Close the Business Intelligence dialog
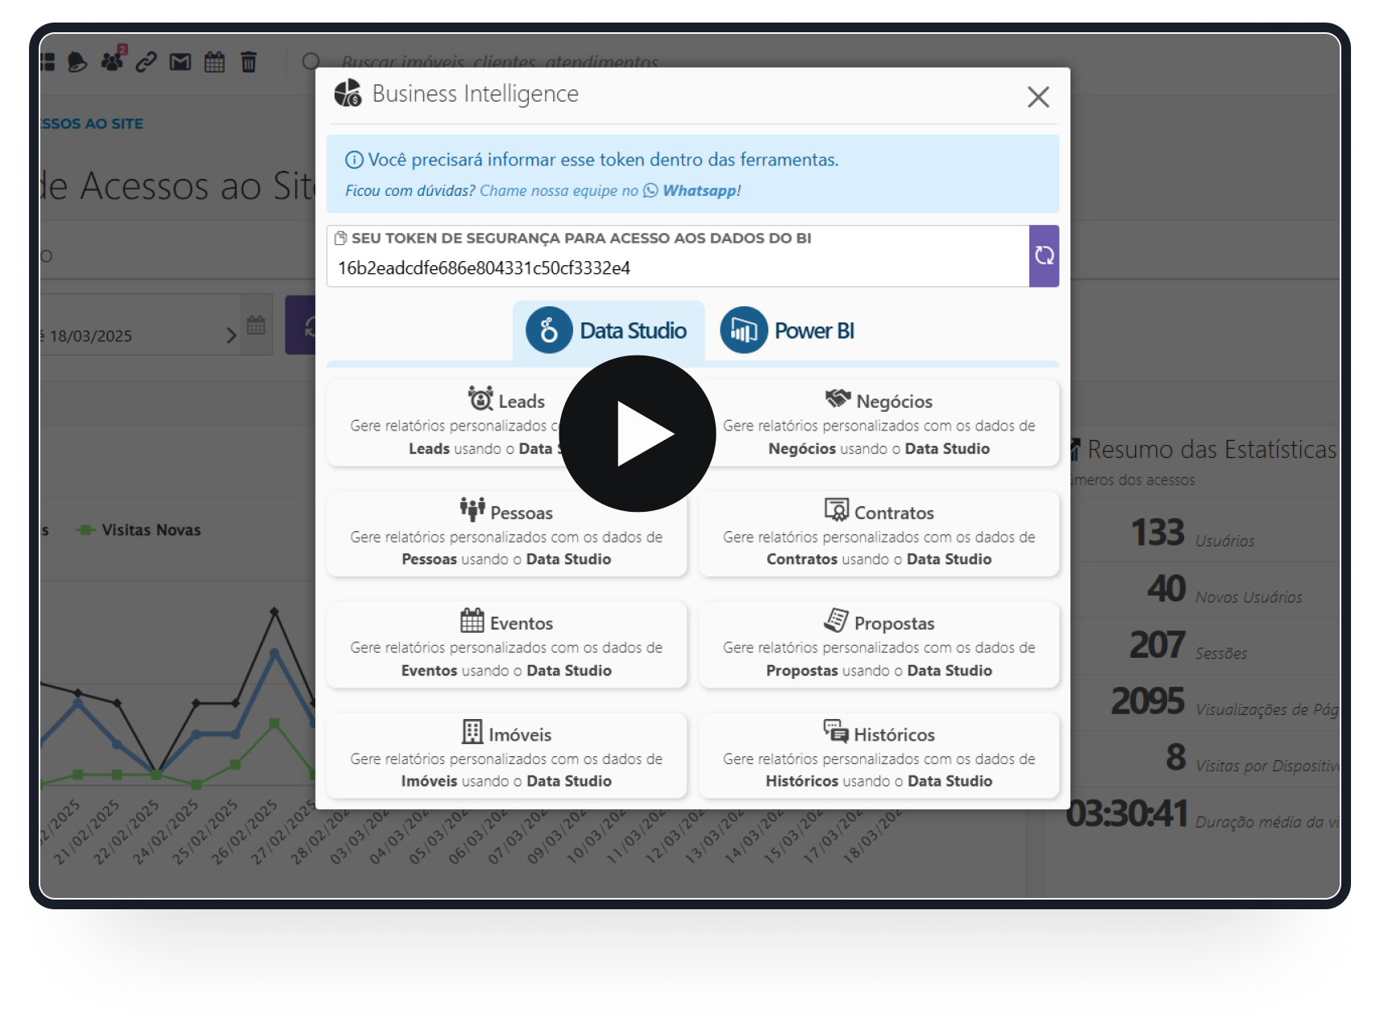This screenshot has width=1380, height=1035. pos(1038,98)
